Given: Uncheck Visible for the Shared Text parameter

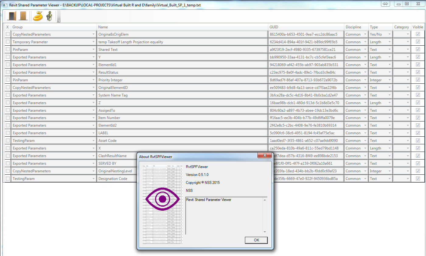Looking at the screenshot, I should tap(418, 49).
